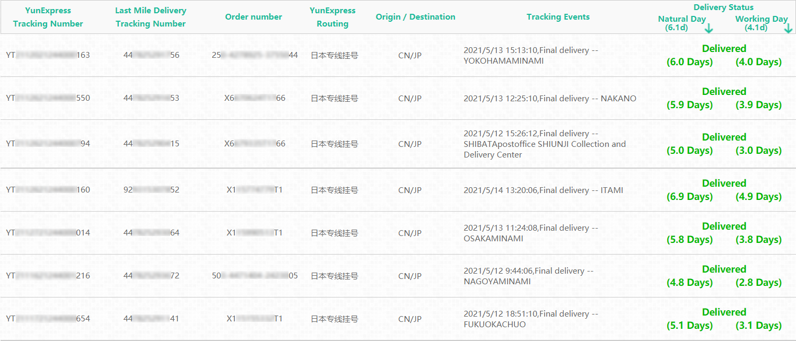Open the tracking number ending in 654
Image resolution: width=796 pixels, height=341 pixels.
48,319
